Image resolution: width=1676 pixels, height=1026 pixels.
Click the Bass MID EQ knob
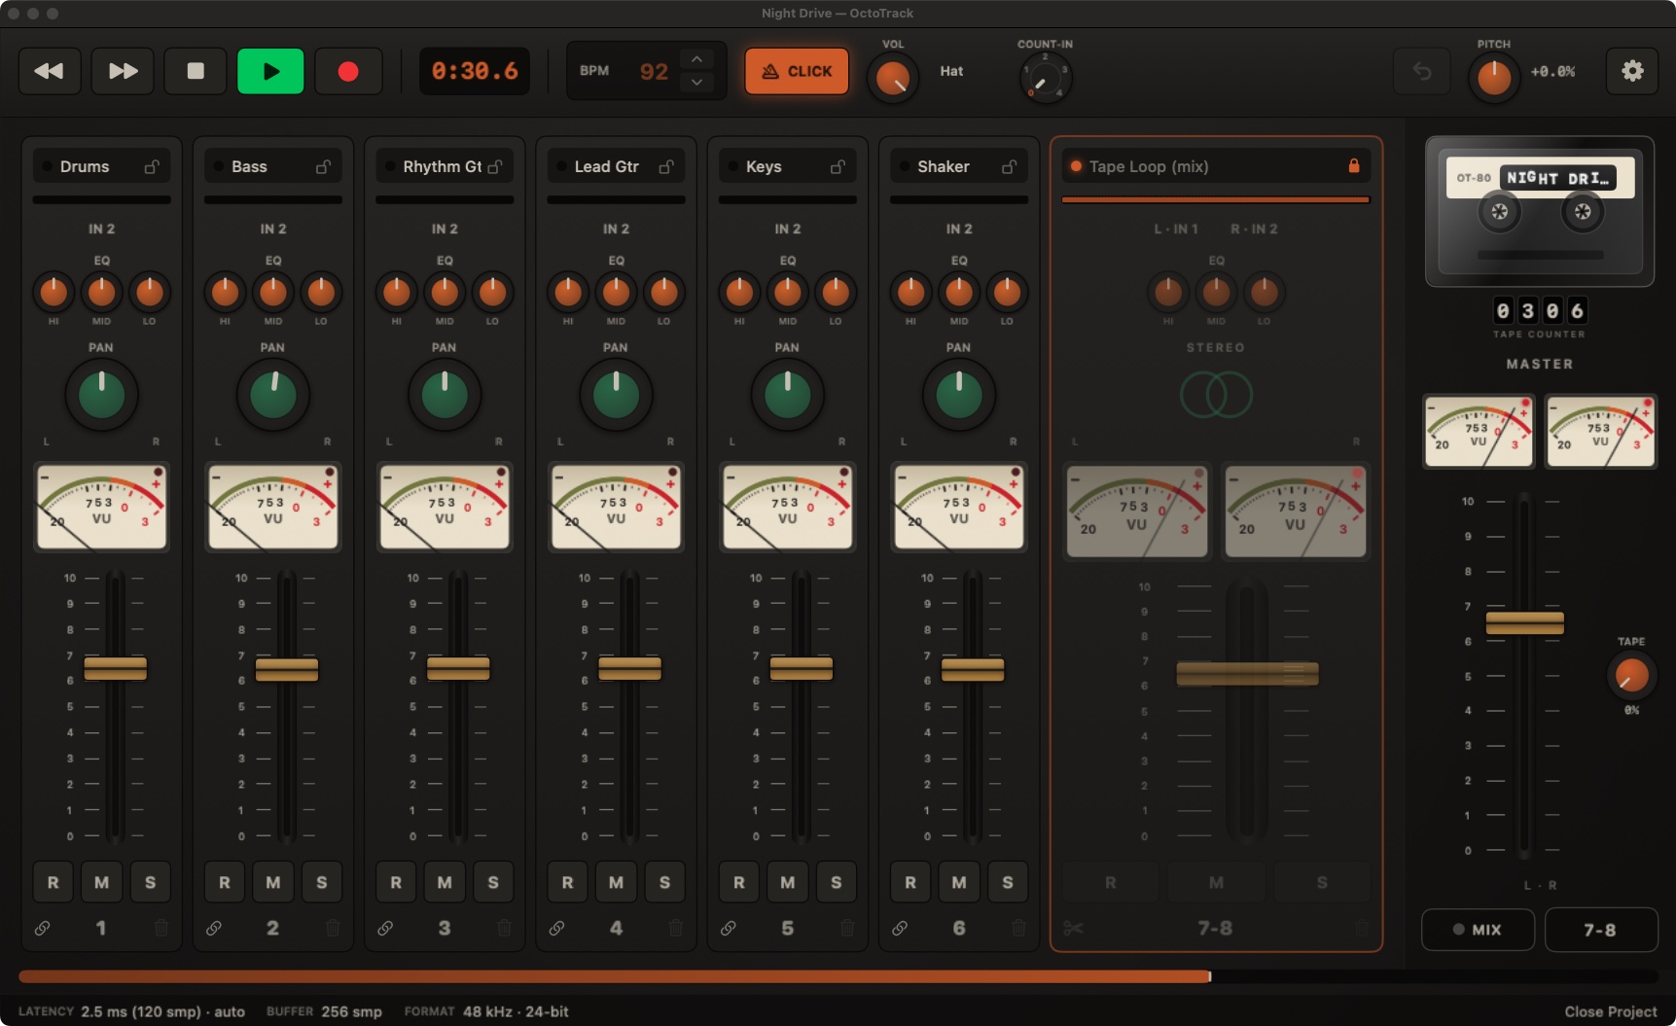[x=273, y=291]
